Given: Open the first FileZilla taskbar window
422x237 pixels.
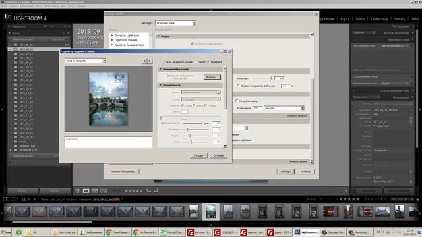Looking at the screenshot, I should [199, 232].
